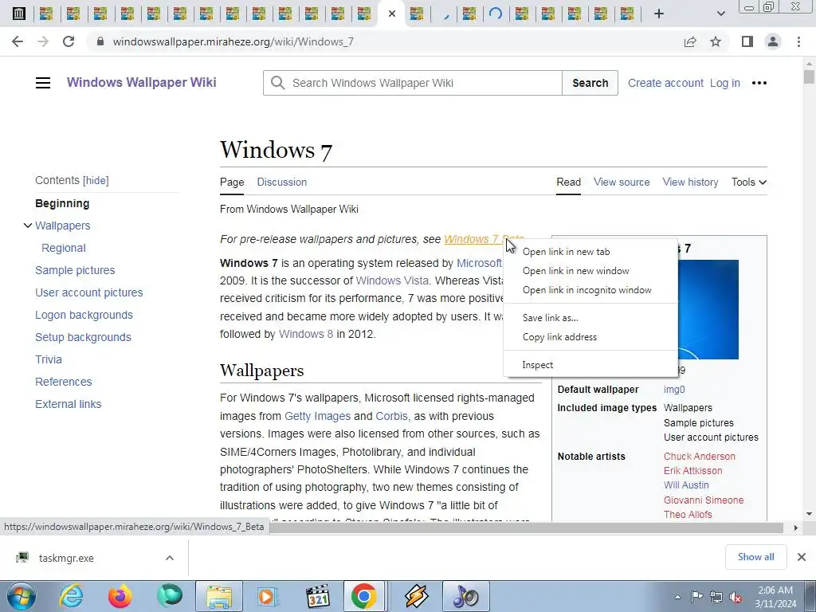Click the share page icon in address bar

(690, 41)
